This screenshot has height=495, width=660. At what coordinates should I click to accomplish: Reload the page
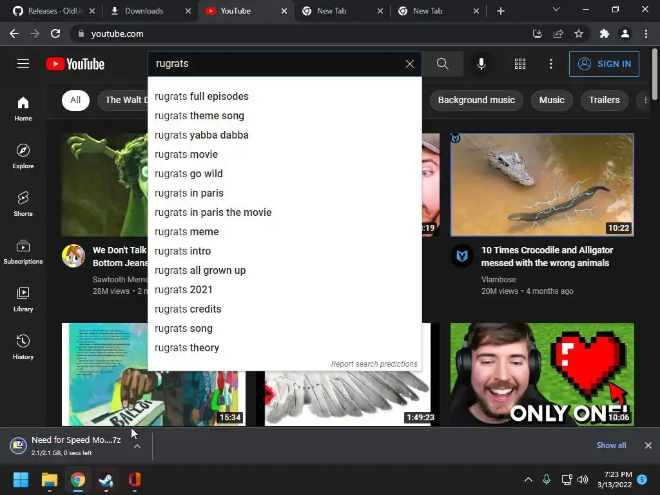click(x=55, y=34)
